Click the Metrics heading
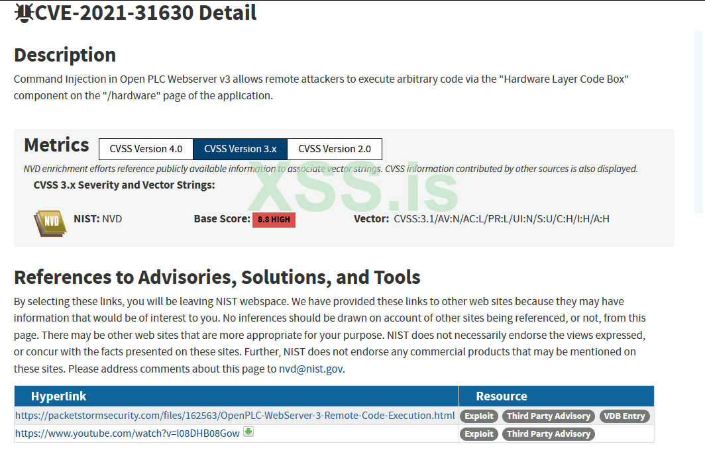 57,145
